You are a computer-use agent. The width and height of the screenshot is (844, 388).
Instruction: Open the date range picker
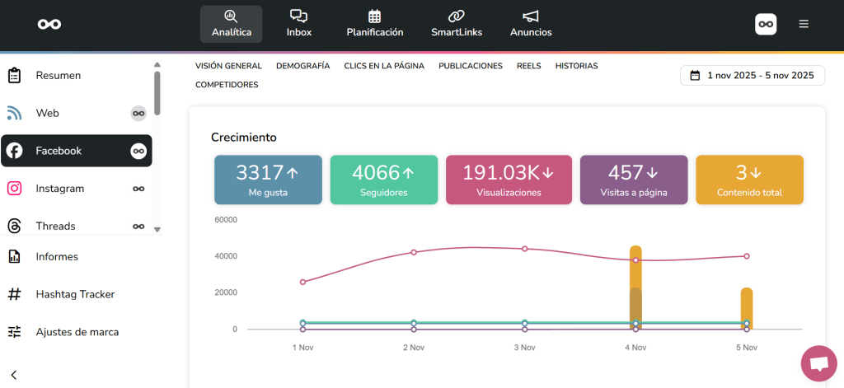coord(752,76)
